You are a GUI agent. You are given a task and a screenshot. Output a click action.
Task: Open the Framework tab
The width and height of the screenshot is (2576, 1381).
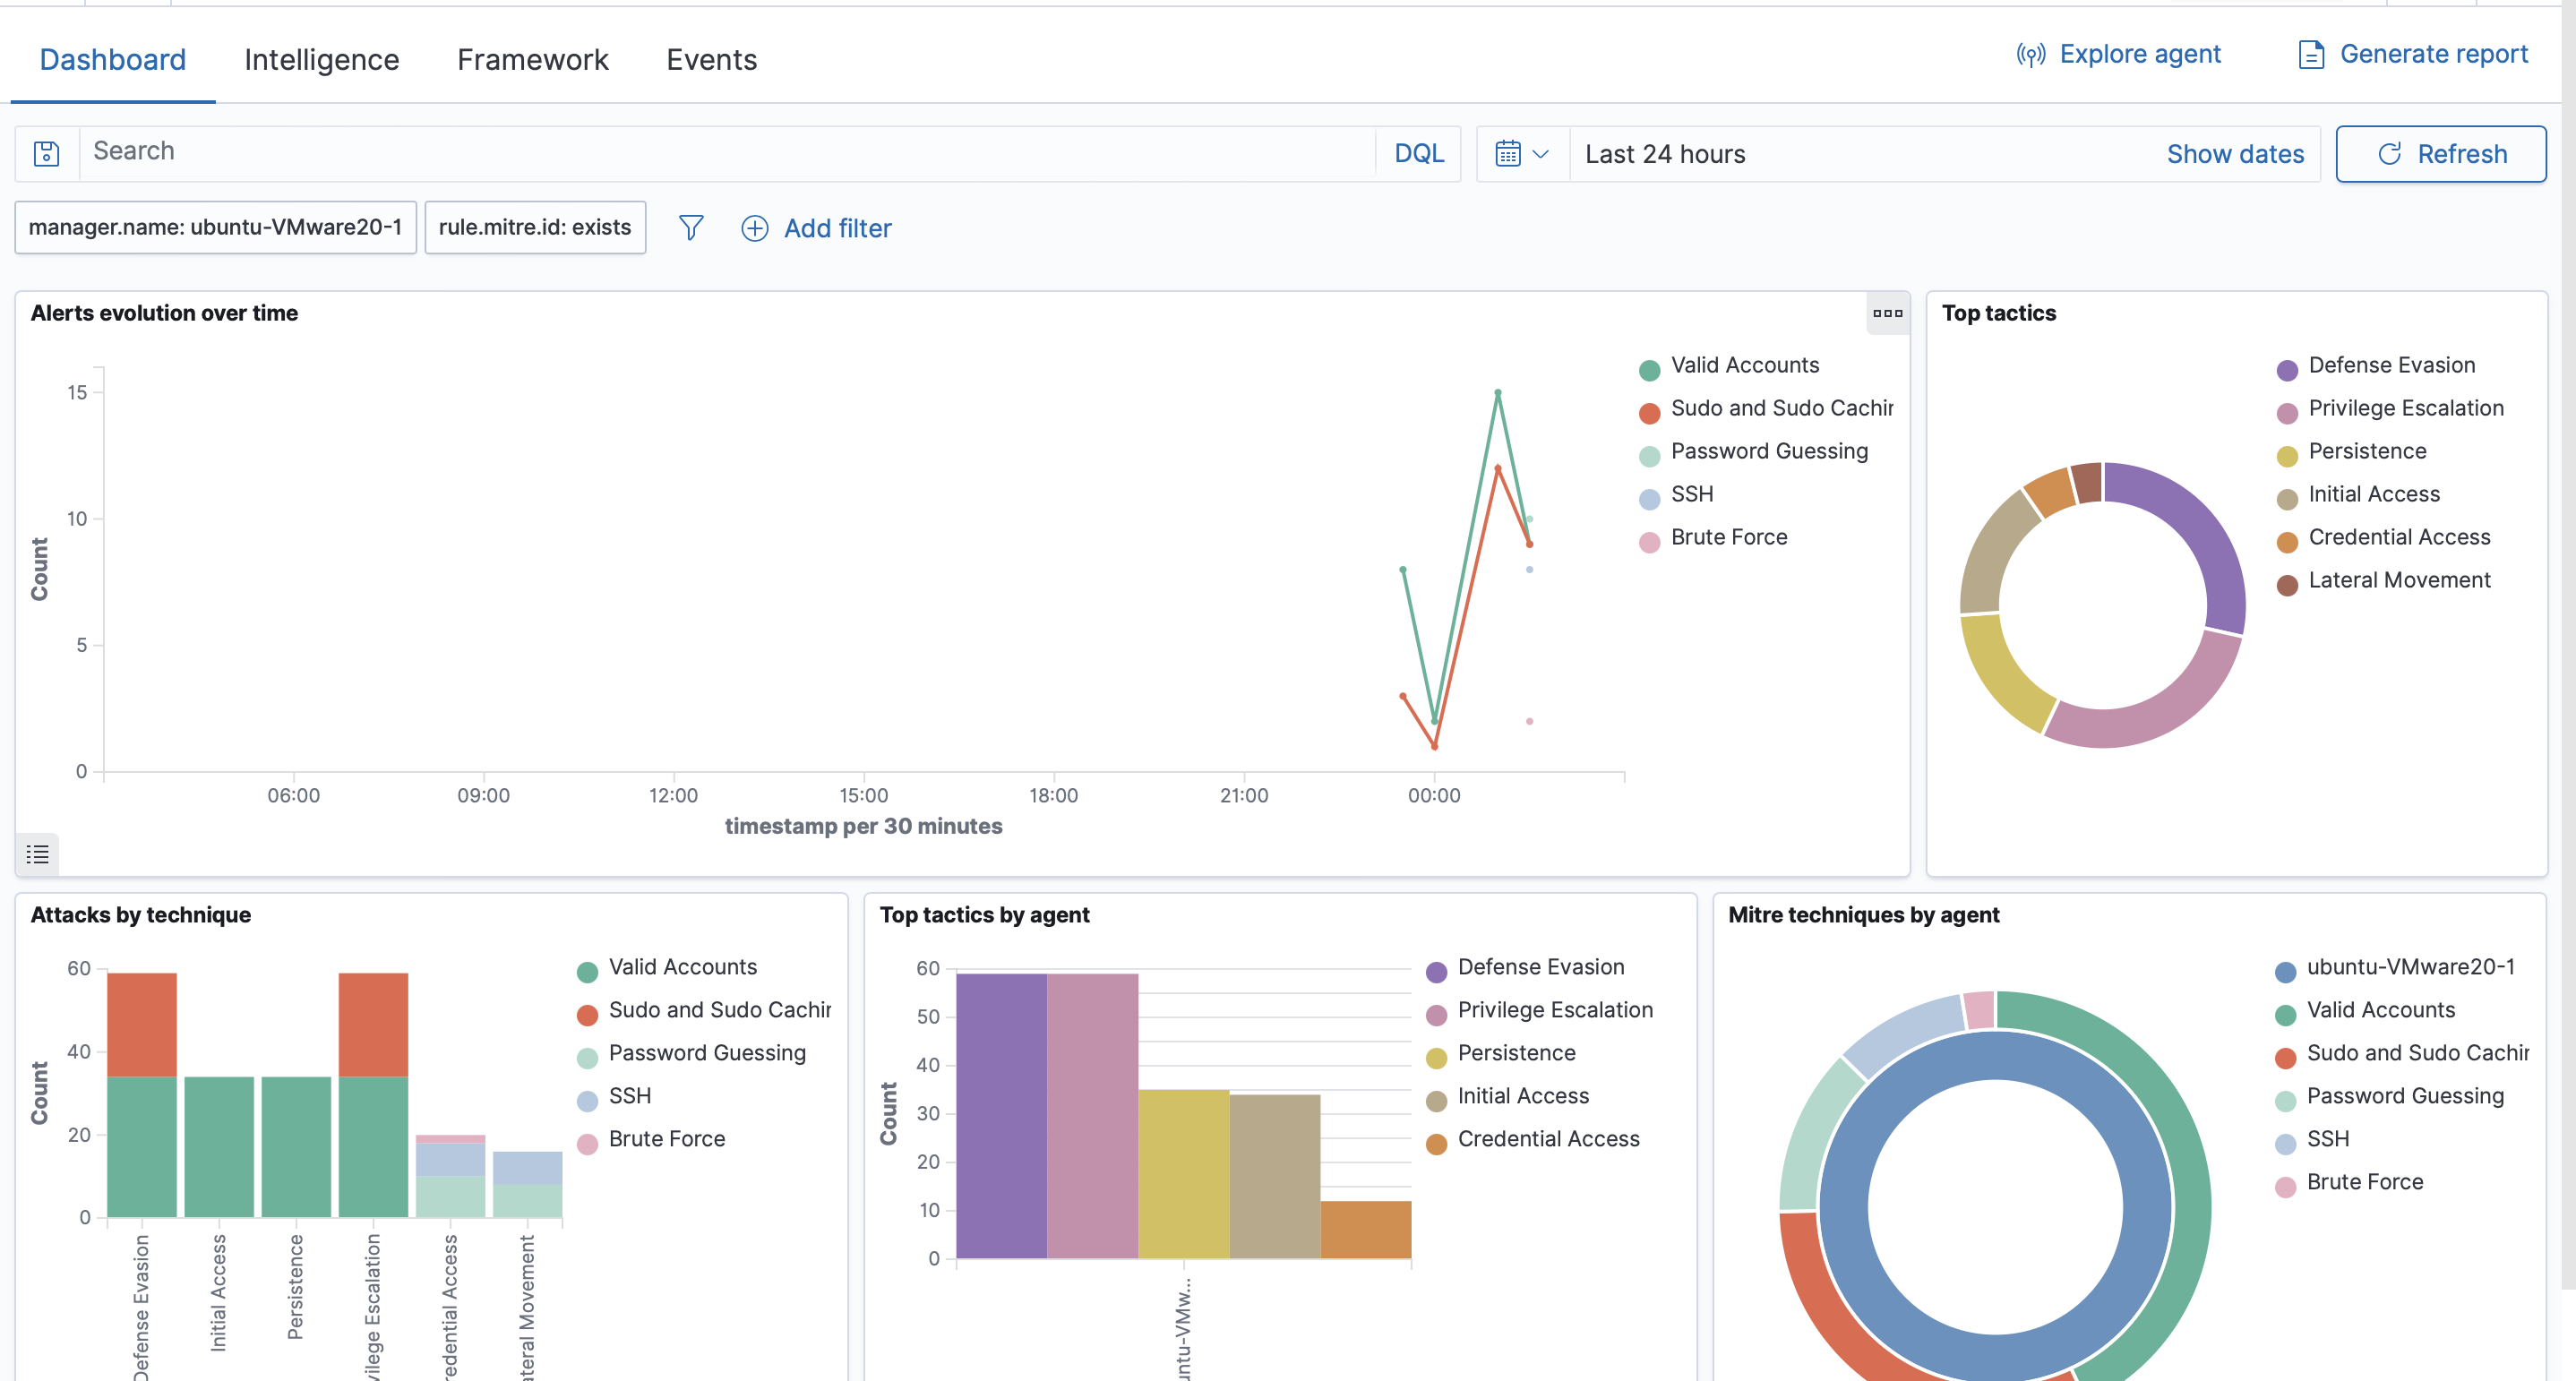[x=532, y=60]
